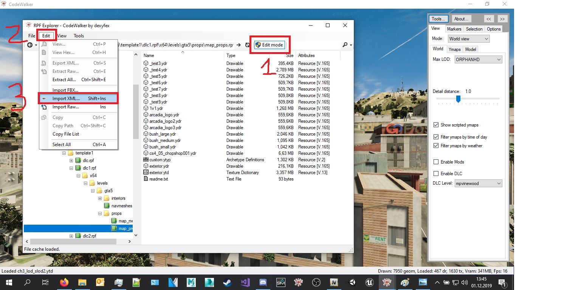Expand the dlc.rpf tree node
Screen dimensions: 567x290
71,160
